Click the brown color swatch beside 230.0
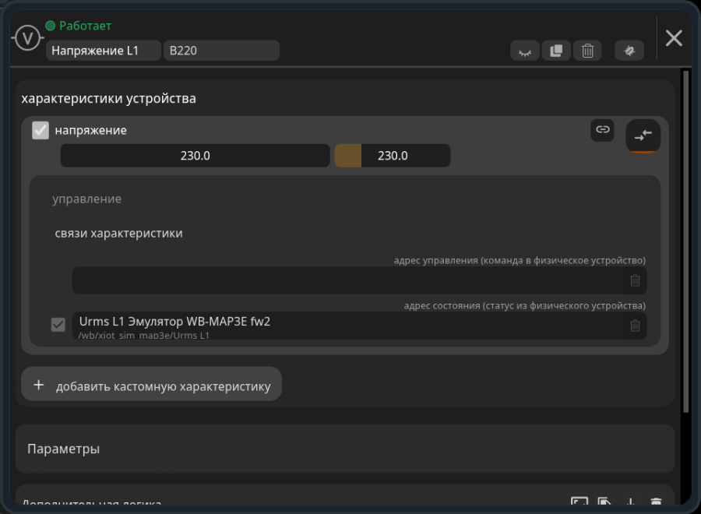Viewport: 701px width, 514px height. pyautogui.click(x=348, y=156)
